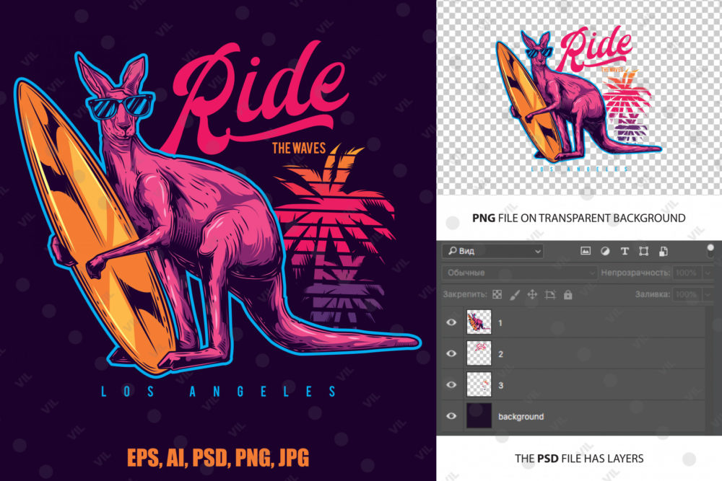Click the "Заливка:" label

click(x=653, y=294)
